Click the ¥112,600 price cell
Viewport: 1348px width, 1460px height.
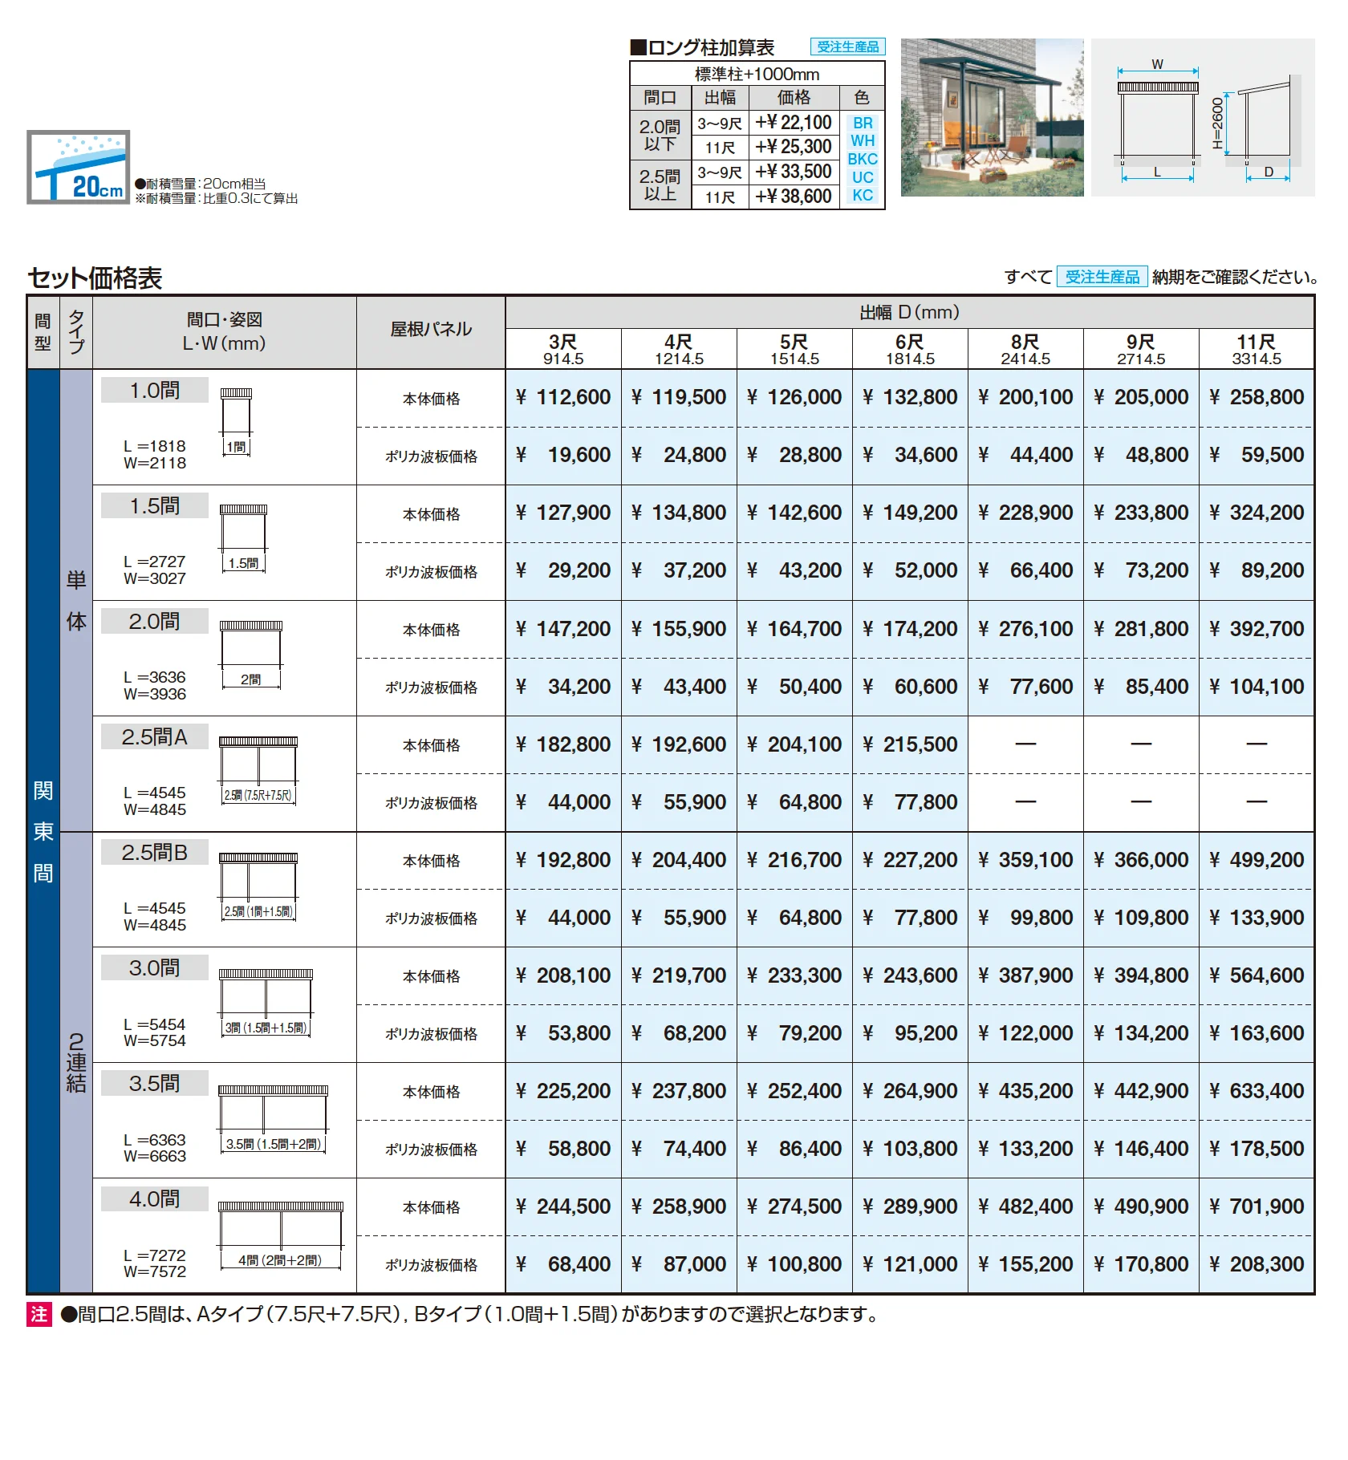(563, 398)
